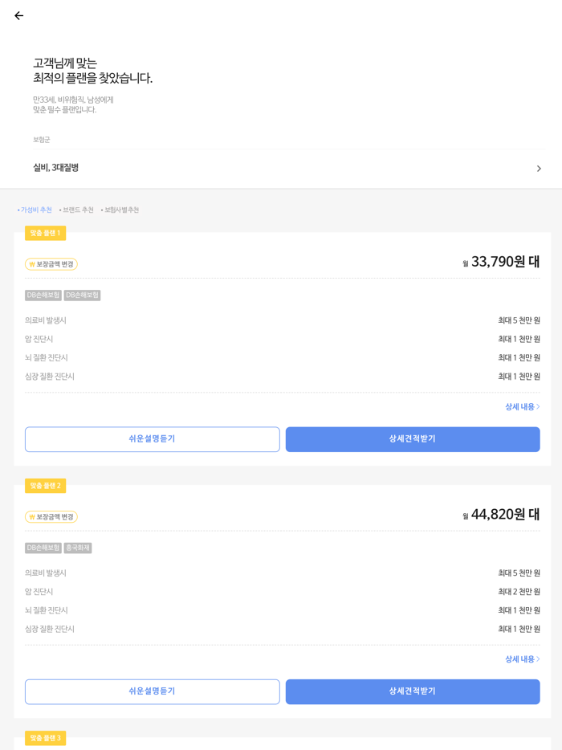Screen dimensions: 562x750
Task: Click blue 상세견적받기 button on Plan 2
Action: (x=412, y=691)
